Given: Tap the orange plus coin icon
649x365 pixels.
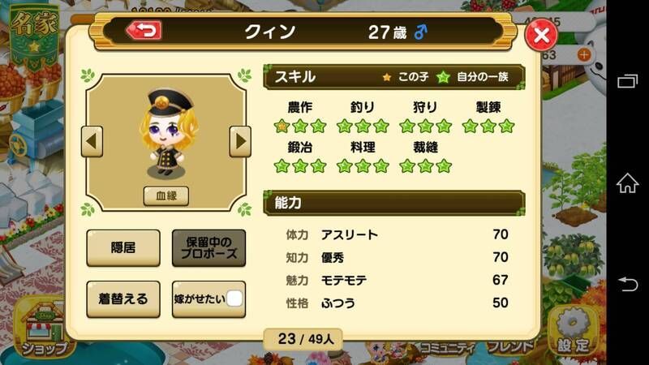Looking at the screenshot, I should 584,54.
